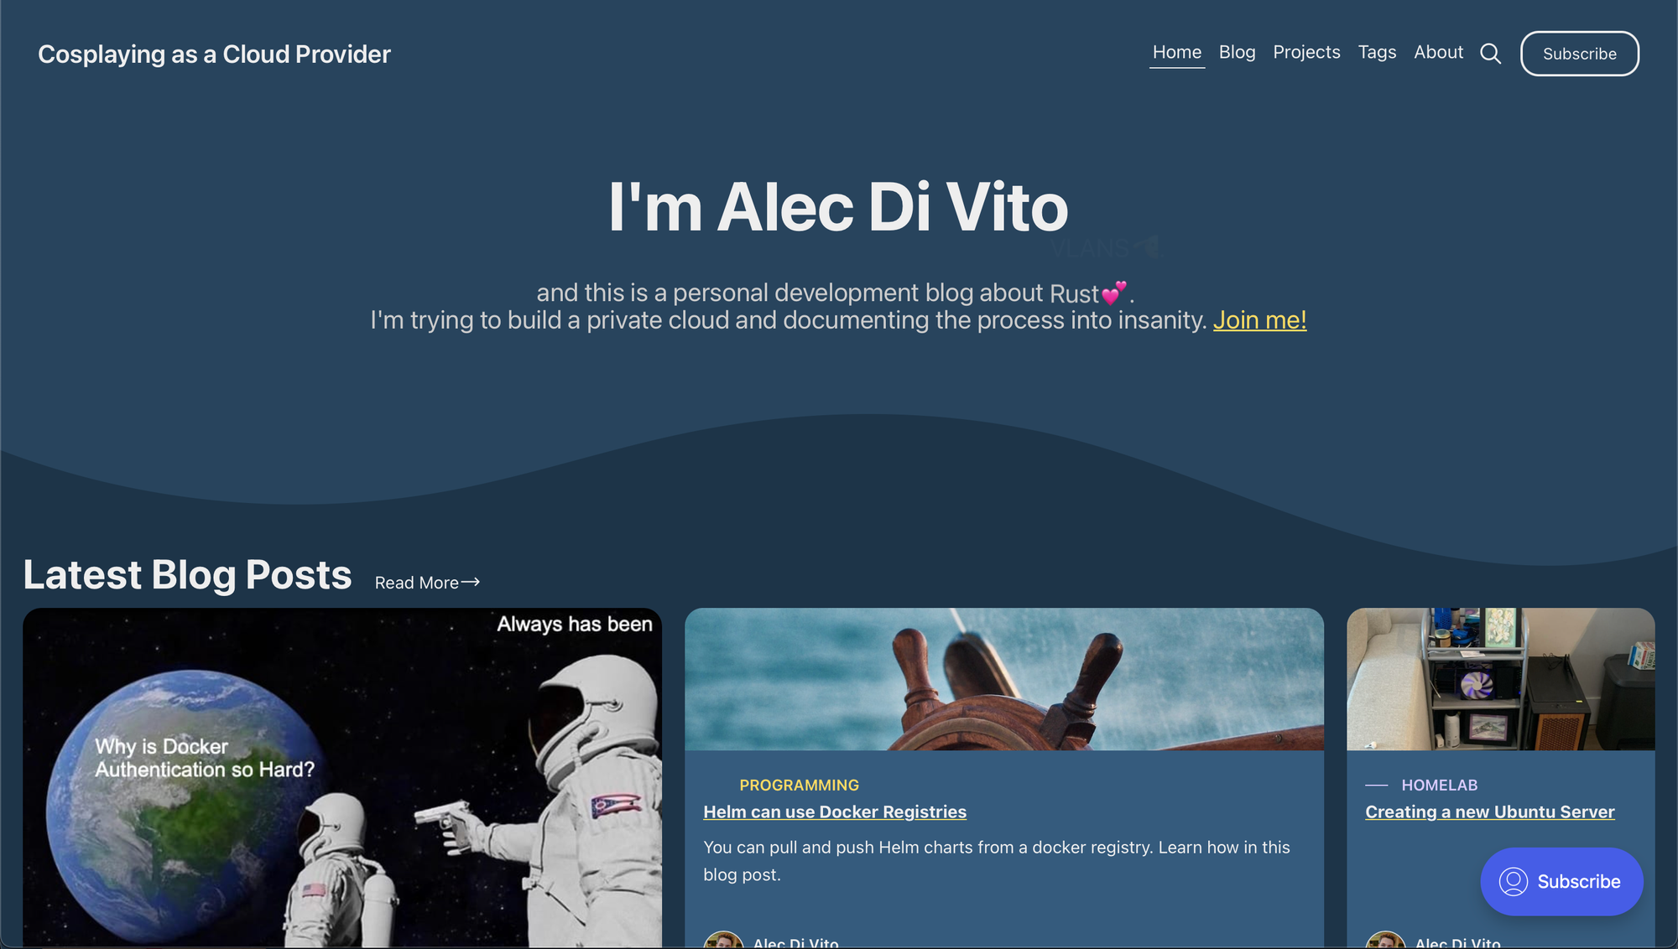
Task: Open the ship wheel post image
Action: 1004,679
